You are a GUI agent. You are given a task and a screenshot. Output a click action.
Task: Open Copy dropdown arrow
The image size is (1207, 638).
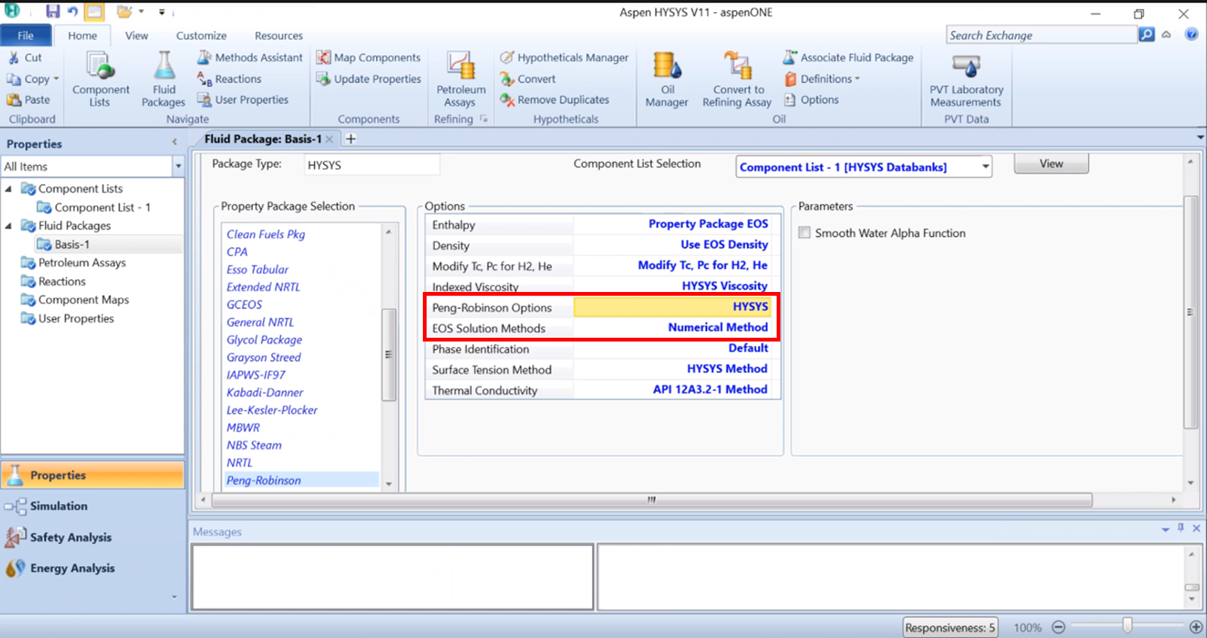[56, 79]
